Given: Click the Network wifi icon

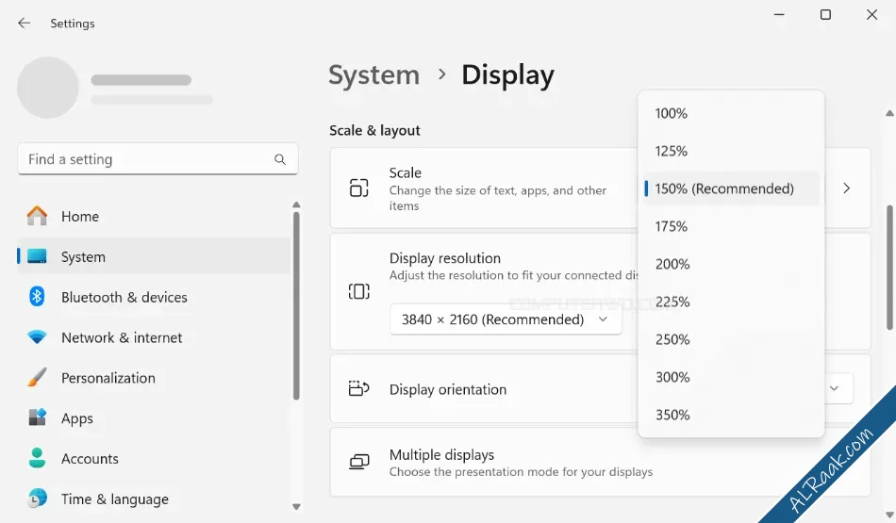Looking at the screenshot, I should click(x=37, y=336).
